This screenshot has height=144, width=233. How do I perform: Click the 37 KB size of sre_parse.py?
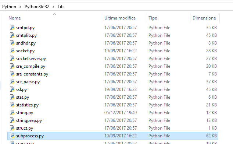(211, 82)
